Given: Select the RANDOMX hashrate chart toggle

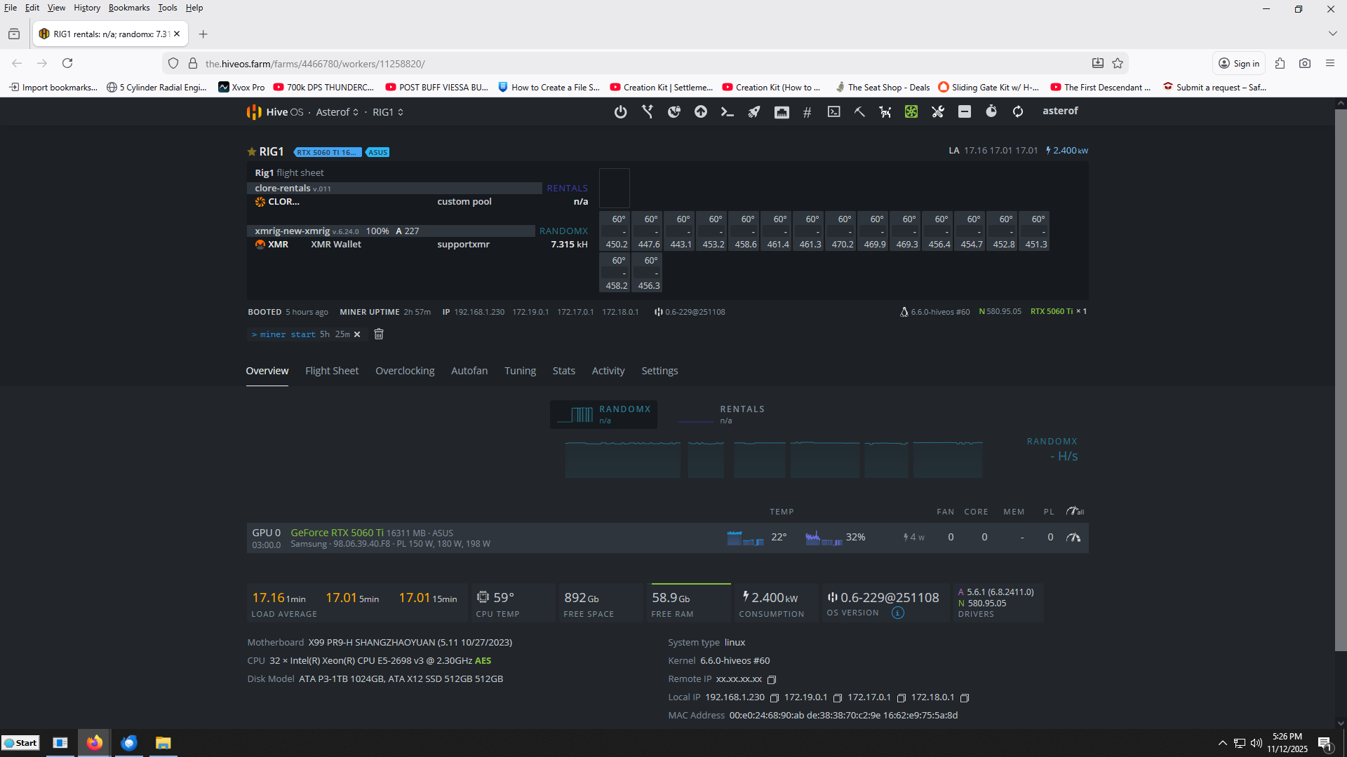Looking at the screenshot, I should pos(604,414).
